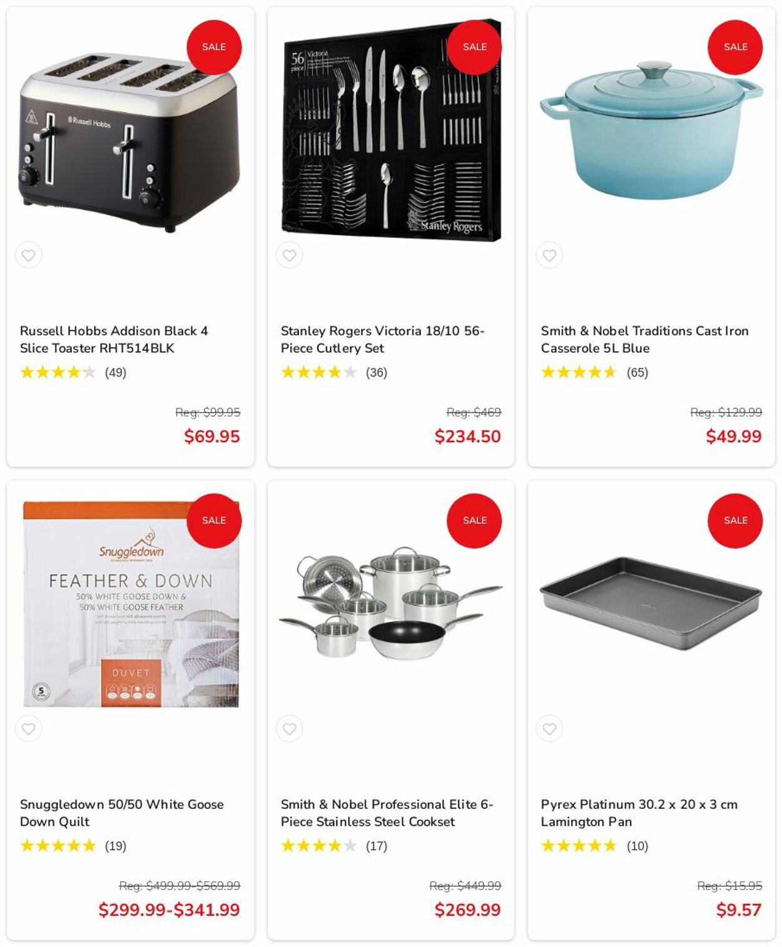782x947 pixels.
Task: Click star rating of the casserole (65)
Action: [x=579, y=373]
